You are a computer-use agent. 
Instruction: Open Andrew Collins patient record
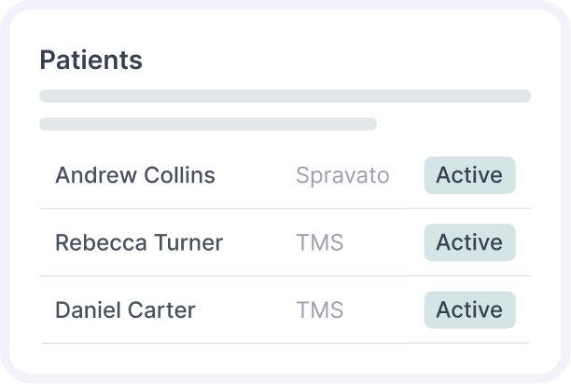tap(135, 175)
